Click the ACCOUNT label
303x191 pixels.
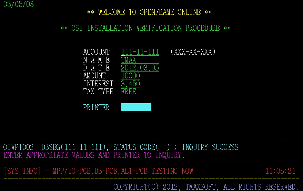pyautogui.click(x=96, y=52)
